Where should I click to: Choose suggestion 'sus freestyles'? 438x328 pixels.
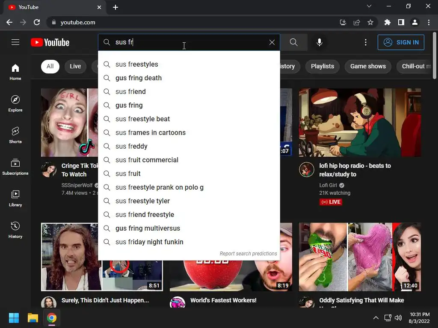(x=189, y=64)
